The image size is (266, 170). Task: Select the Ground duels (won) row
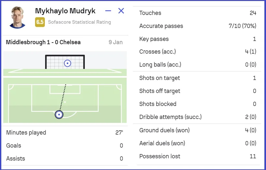click(197, 130)
